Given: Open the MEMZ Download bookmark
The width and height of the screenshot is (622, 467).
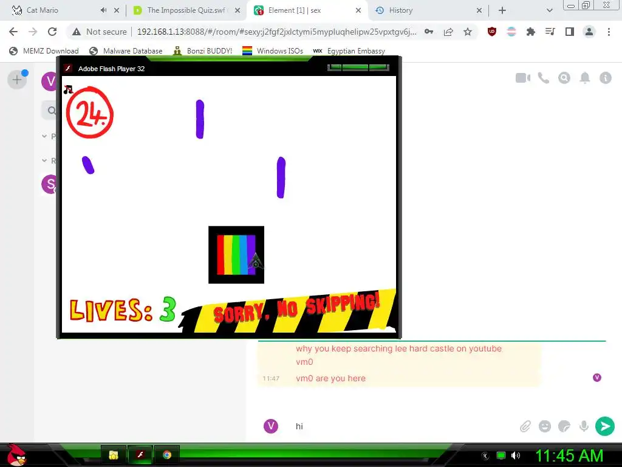Looking at the screenshot, I should pyautogui.click(x=44, y=51).
